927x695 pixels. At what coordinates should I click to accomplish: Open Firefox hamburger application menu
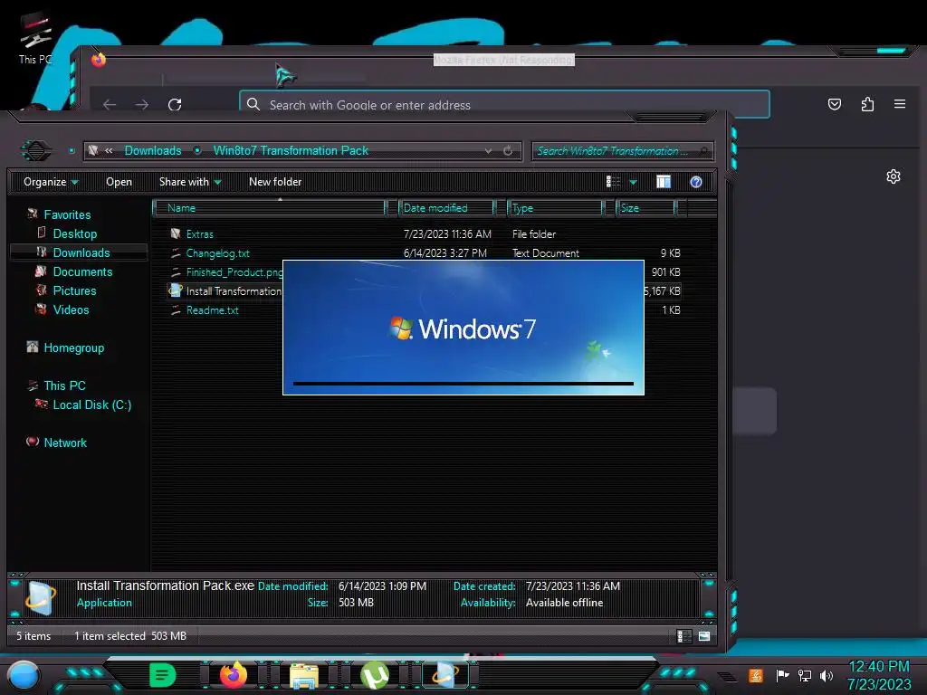tap(900, 104)
